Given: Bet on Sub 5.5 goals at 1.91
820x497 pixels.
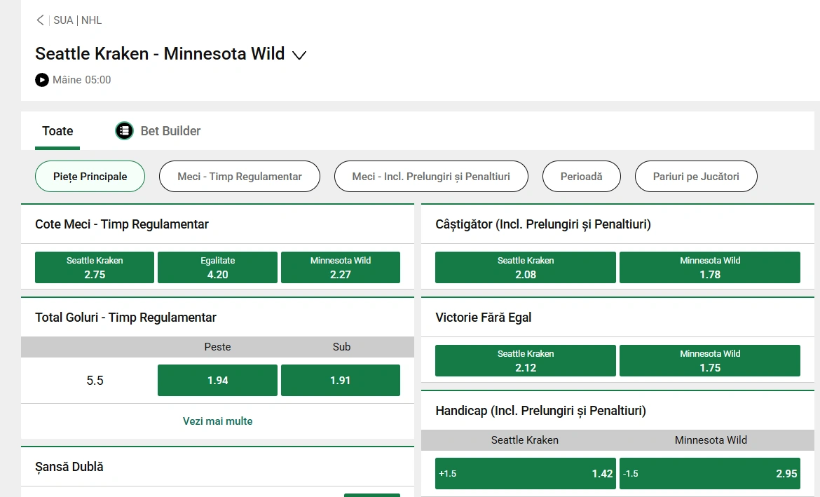Looking at the screenshot, I should click(341, 380).
